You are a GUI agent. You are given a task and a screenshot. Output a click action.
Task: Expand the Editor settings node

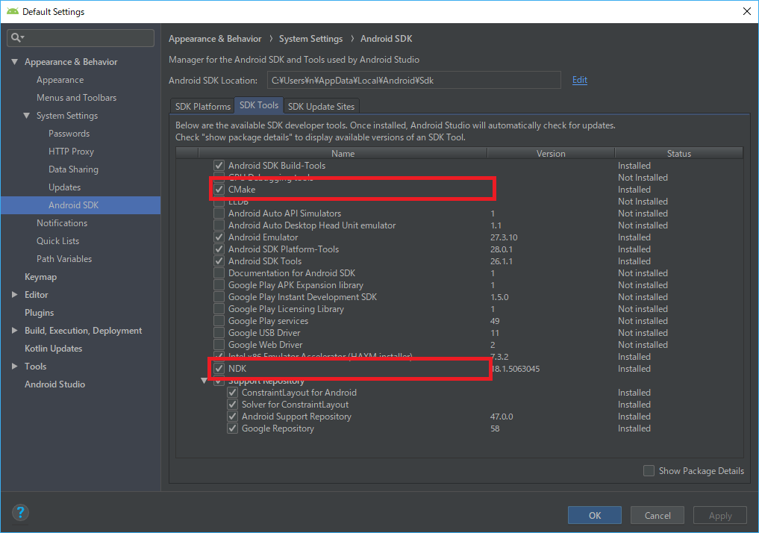(x=14, y=294)
